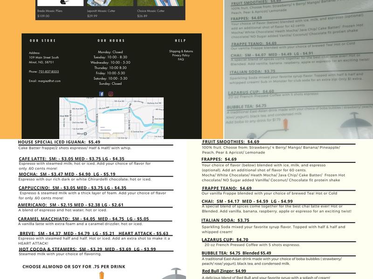
Task: Click the Breda Mosaic Pliers thumbnail image
Action: pos(61,3)
